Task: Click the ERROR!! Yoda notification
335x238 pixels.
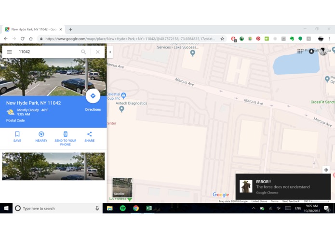Action: click(283, 187)
